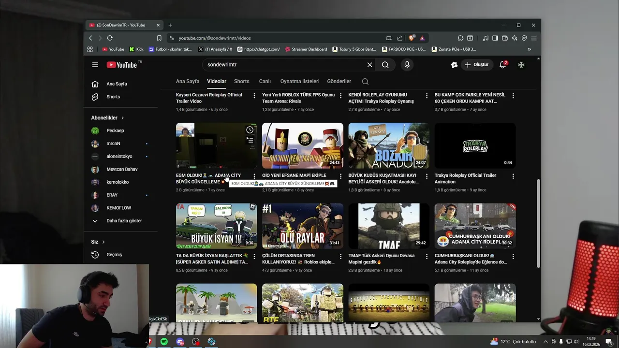Close the SonDewrimTR YouTube tab
Image resolution: width=619 pixels, height=348 pixels.
point(158,25)
